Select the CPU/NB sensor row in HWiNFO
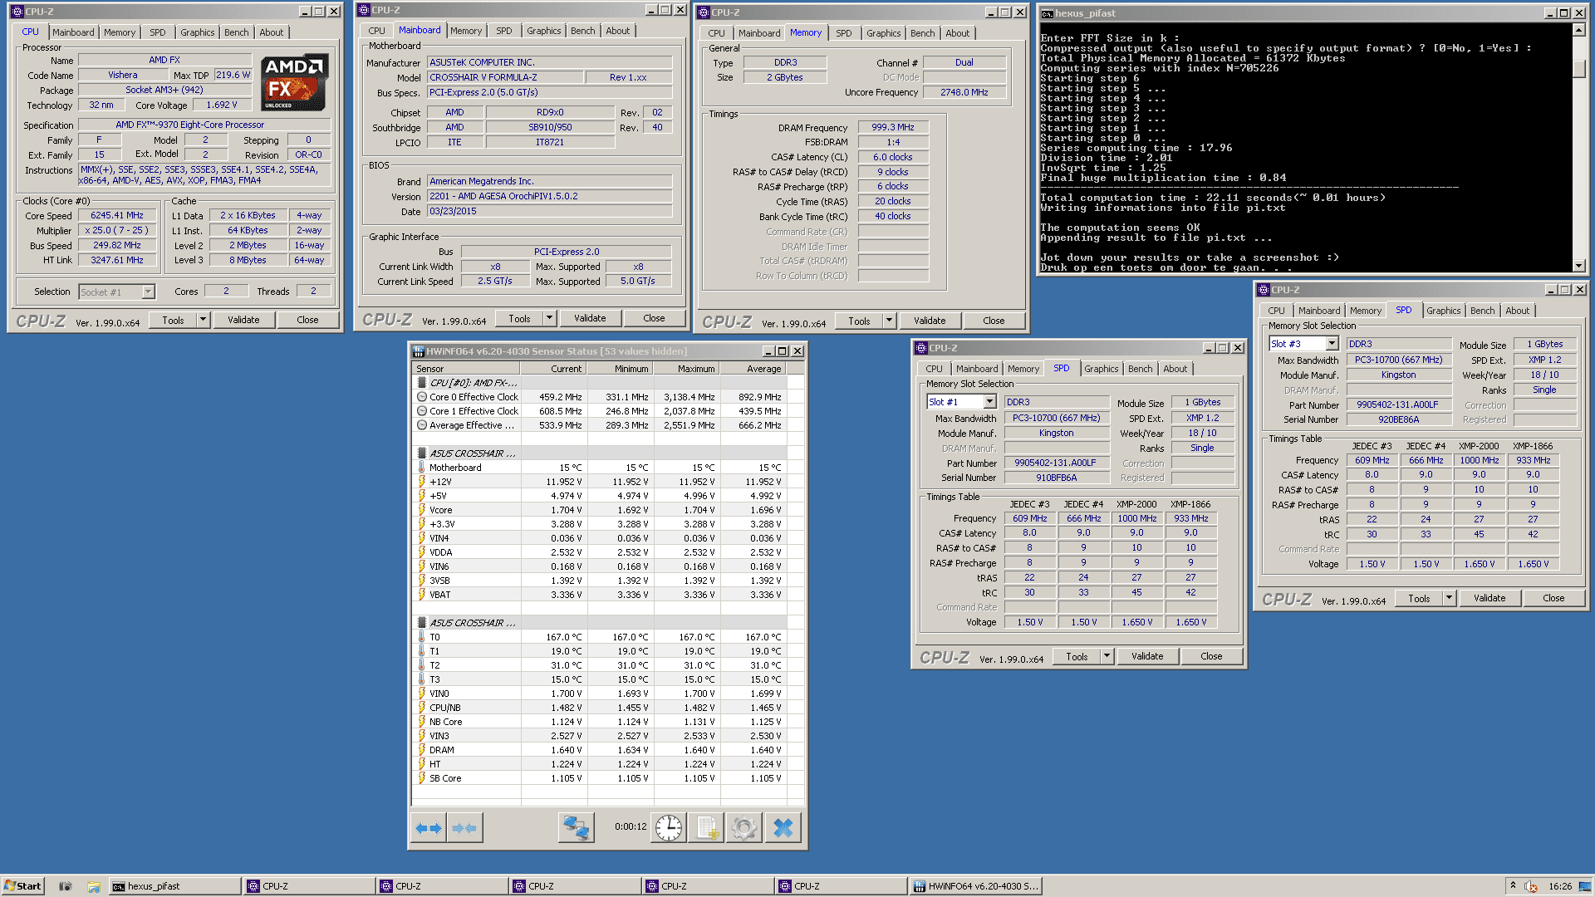The height and width of the screenshot is (897, 1595). point(600,708)
